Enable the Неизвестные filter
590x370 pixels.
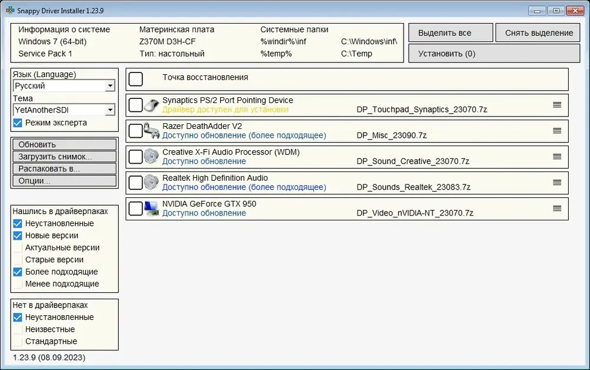pyautogui.click(x=18, y=329)
